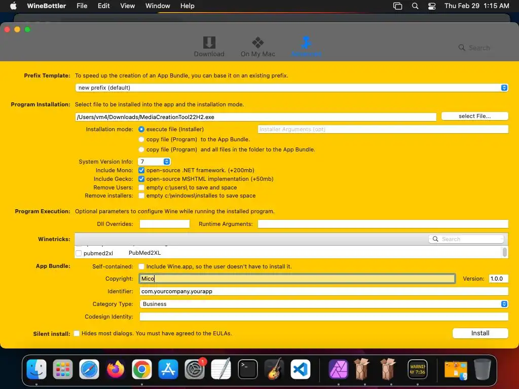Screen dimensions: 519x389
Task: Uncheck the Include Gecko checkbox
Action: 141,179
